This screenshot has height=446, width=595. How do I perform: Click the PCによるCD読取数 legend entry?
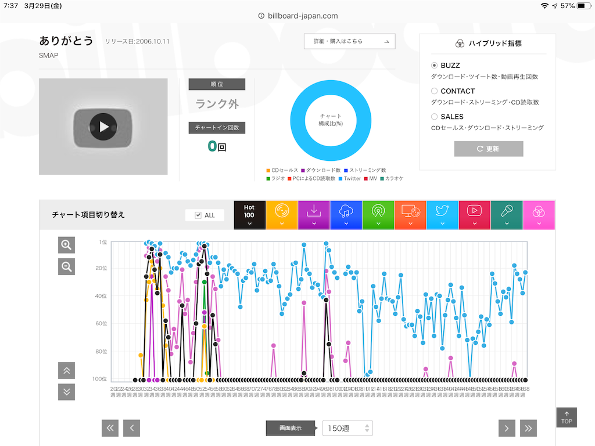(311, 179)
